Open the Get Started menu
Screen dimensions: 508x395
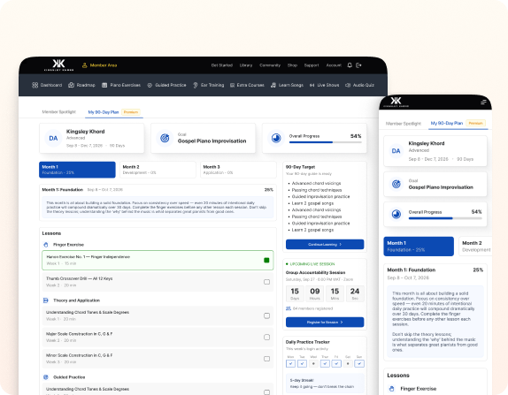[222, 65]
